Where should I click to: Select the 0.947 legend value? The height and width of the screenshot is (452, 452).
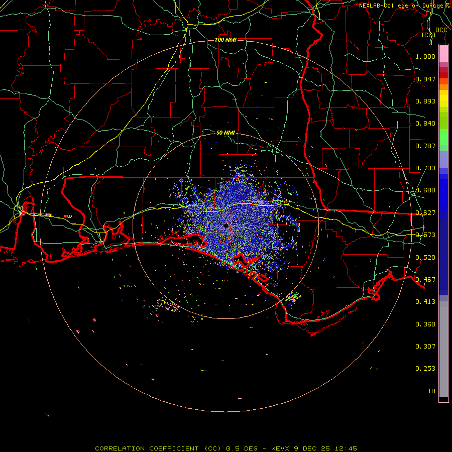(425, 79)
